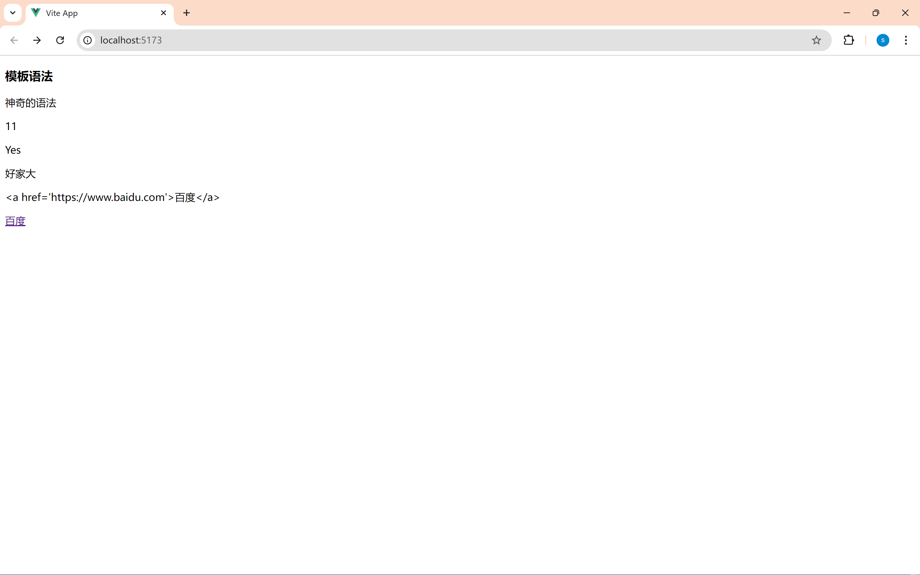Click the Vue favicon on the tab

36,13
